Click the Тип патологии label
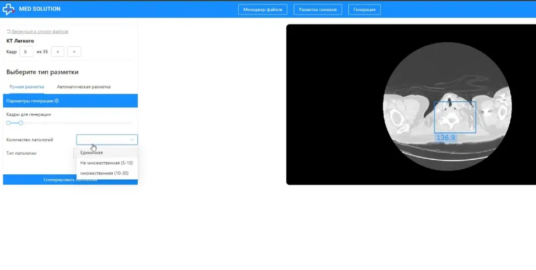Image resolution: width=536 pixels, height=270 pixels. point(22,154)
